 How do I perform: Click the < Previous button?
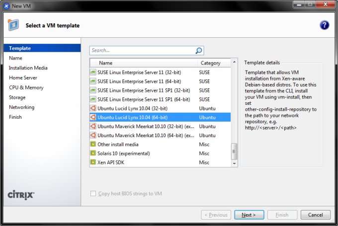pos(216,215)
